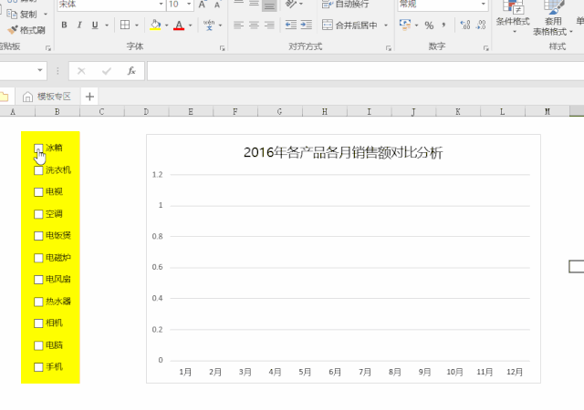
Task: Expand the font size dropdown
Action: click(189, 4)
